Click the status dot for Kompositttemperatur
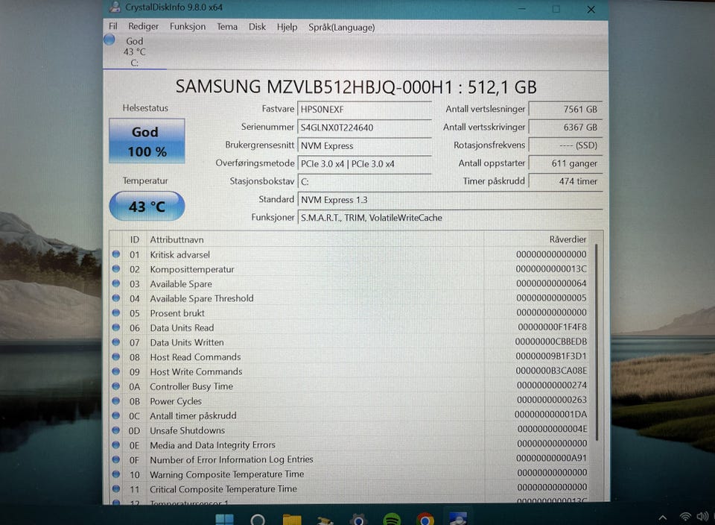The height and width of the screenshot is (525, 715). click(x=116, y=269)
